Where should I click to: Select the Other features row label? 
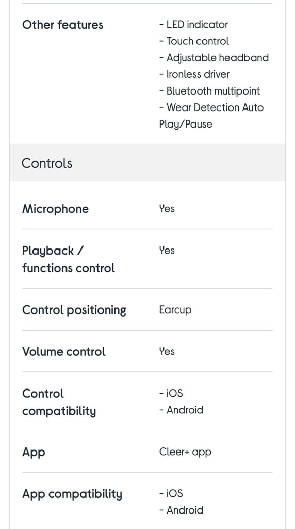pos(62,25)
